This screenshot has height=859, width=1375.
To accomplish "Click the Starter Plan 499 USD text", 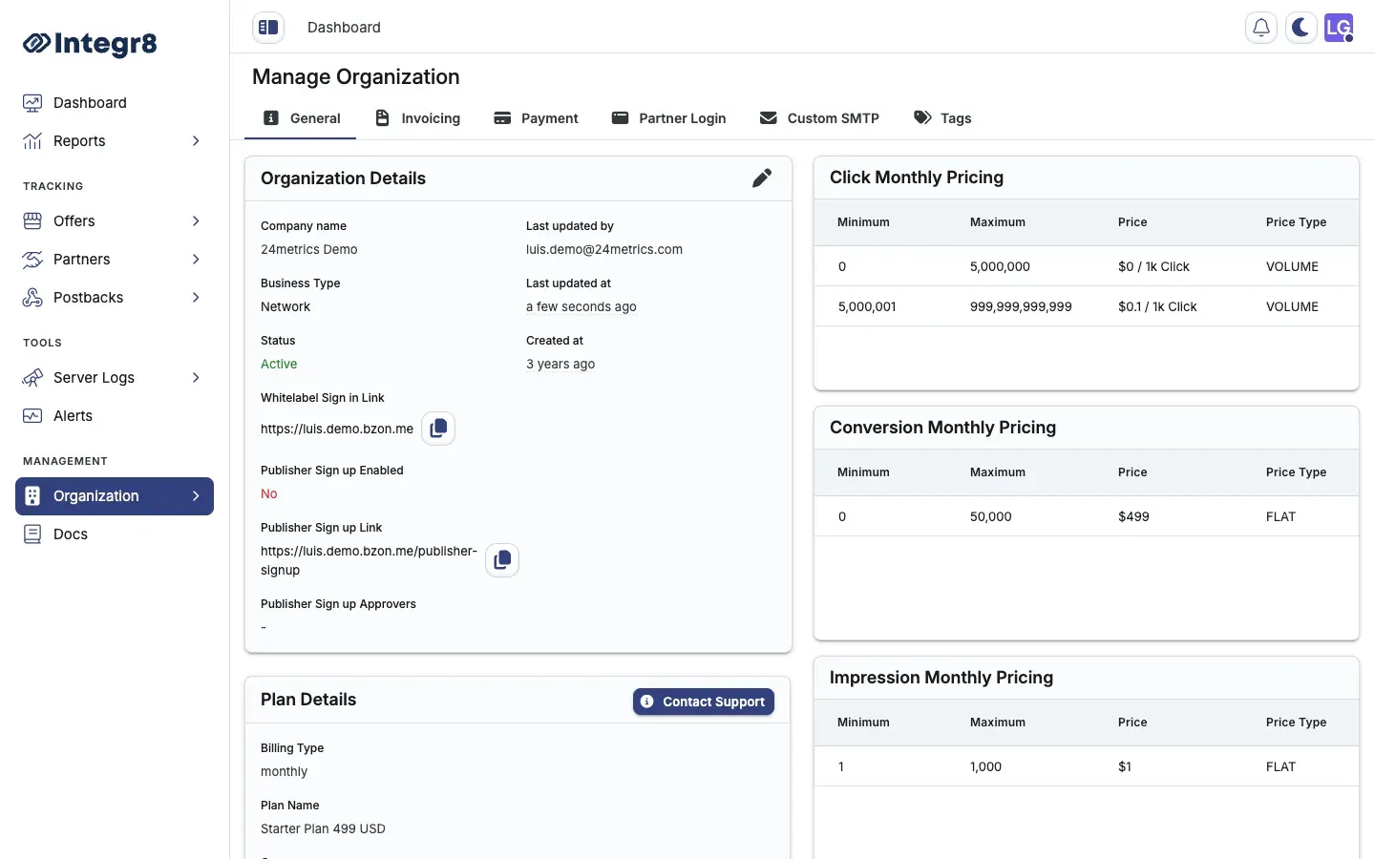I will (323, 829).
